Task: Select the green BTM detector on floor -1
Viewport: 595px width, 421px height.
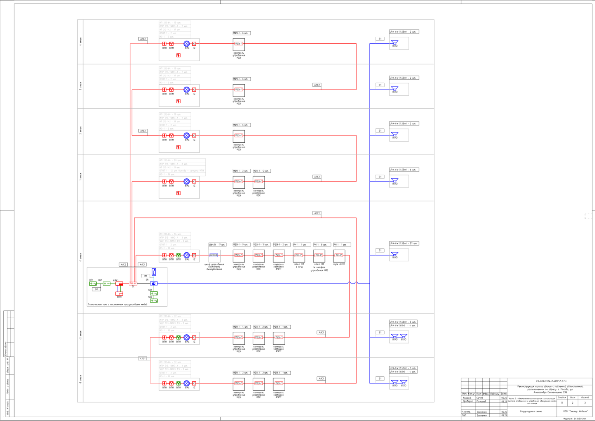Action: click(x=178, y=255)
